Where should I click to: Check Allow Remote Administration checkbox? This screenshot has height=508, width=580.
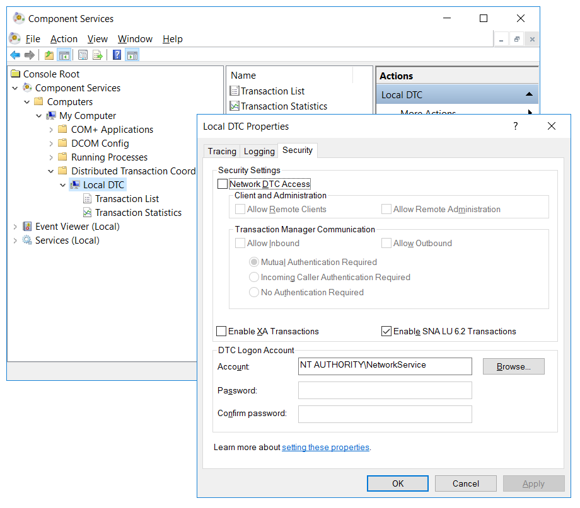(386, 209)
